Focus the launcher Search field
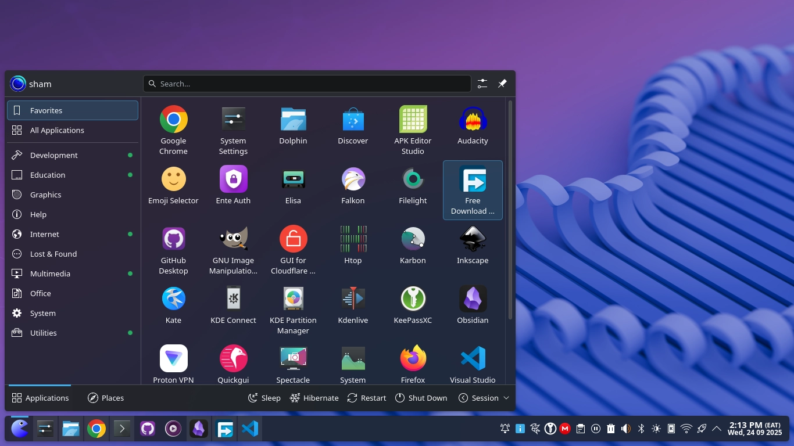794x446 pixels. click(307, 84)
